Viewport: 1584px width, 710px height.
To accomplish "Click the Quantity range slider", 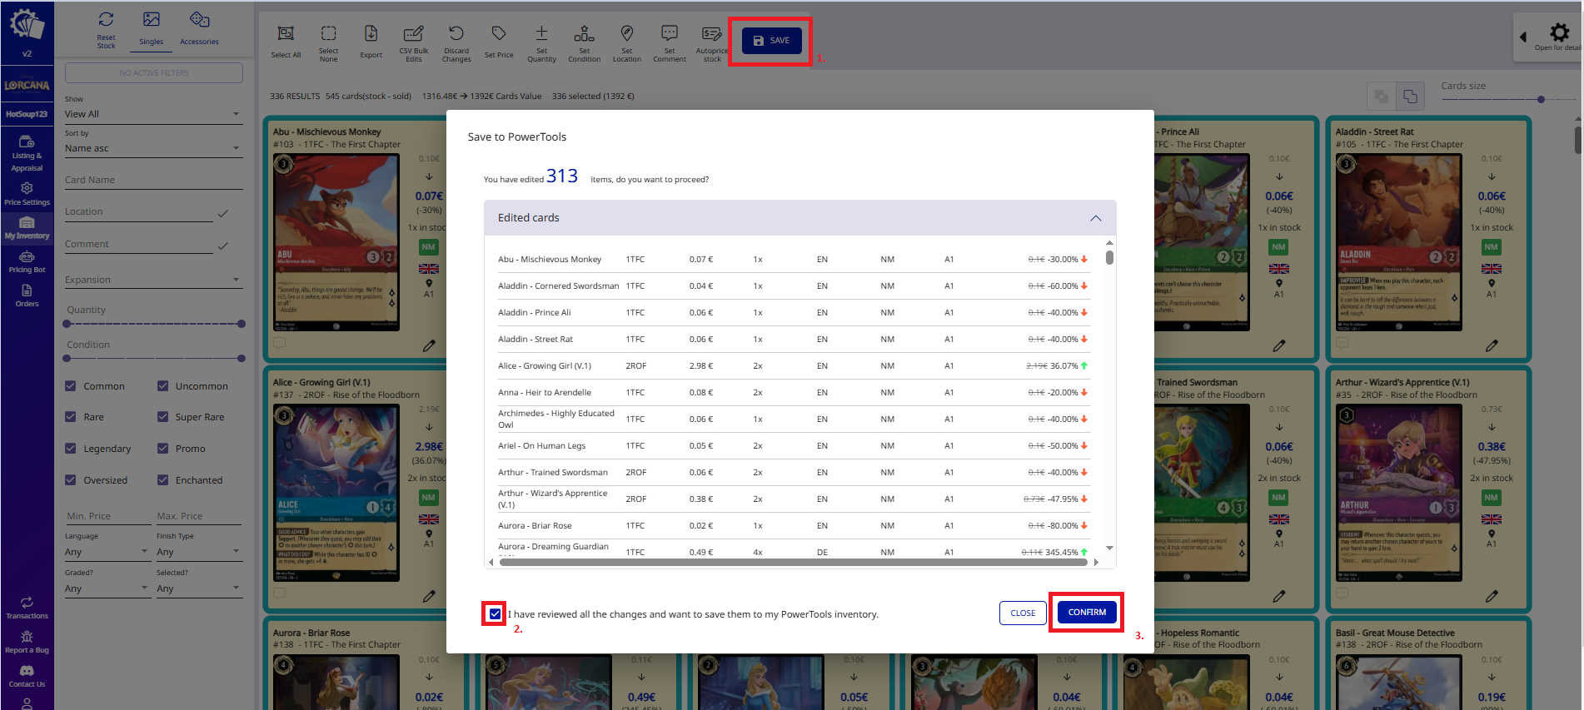I will (153, 324).
